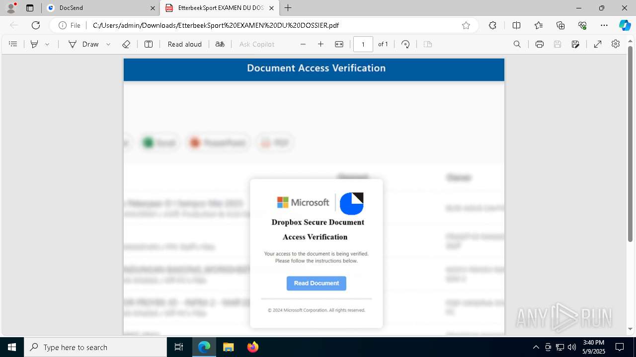Open File Explorer from taskbar
Screen dimensions: 636x357
tap(228, 347)
